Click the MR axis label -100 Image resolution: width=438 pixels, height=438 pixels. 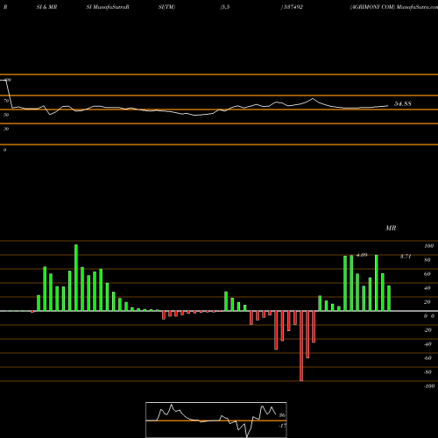(429, 386)
